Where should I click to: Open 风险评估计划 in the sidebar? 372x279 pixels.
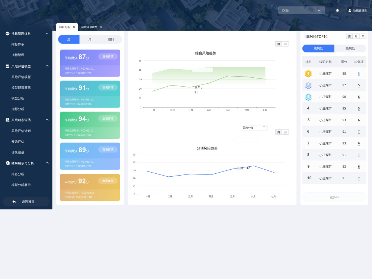(21, 131)
